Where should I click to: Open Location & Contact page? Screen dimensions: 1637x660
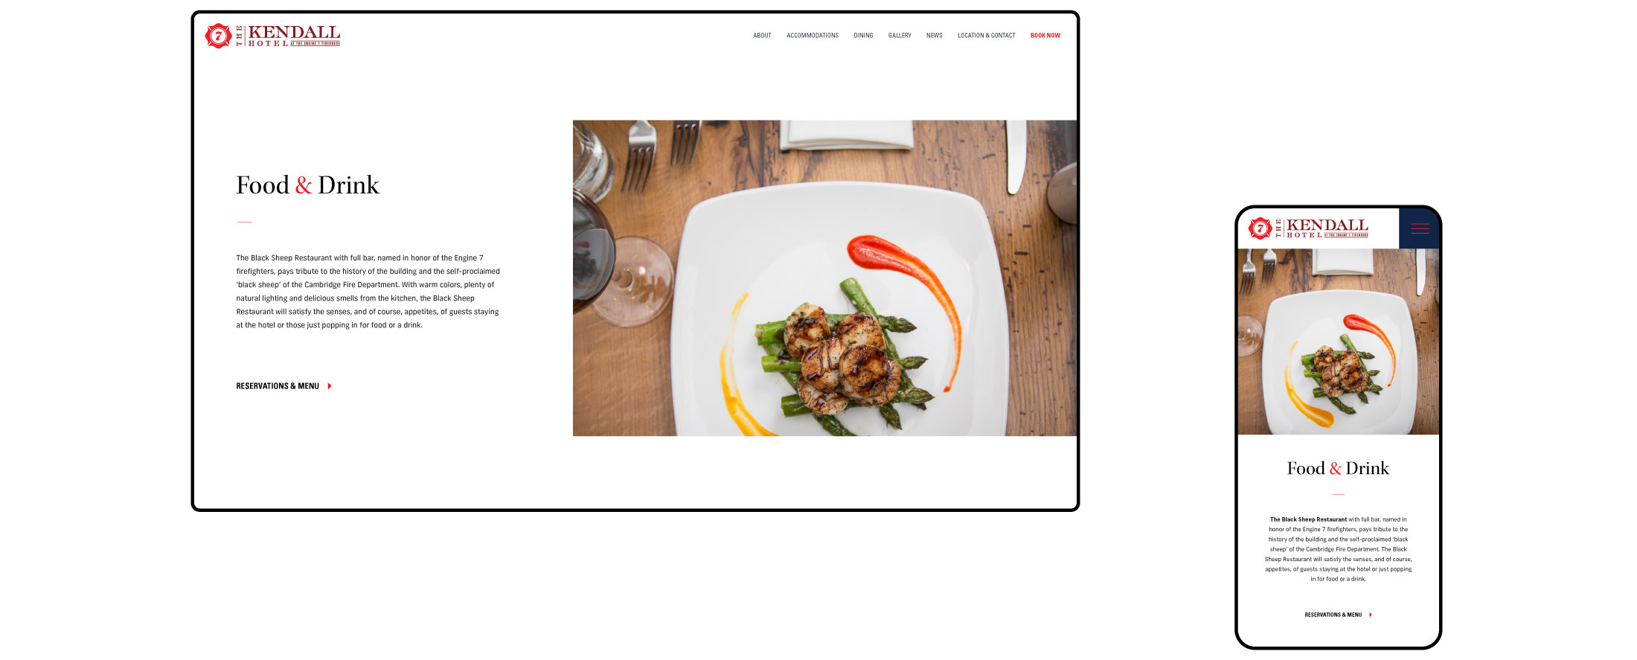click(x=987, y=36)
